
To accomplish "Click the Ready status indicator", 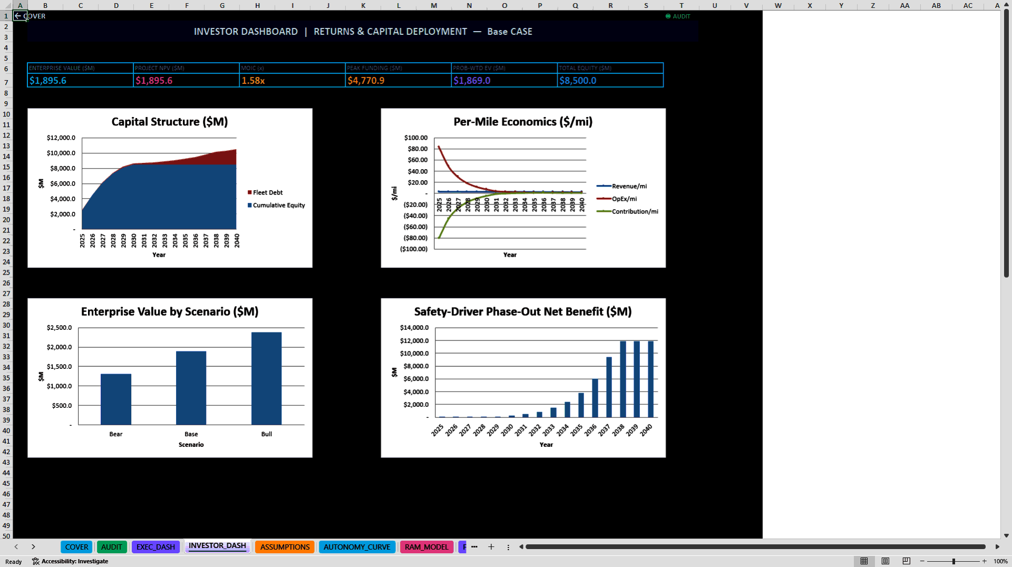I will point(14,562).
